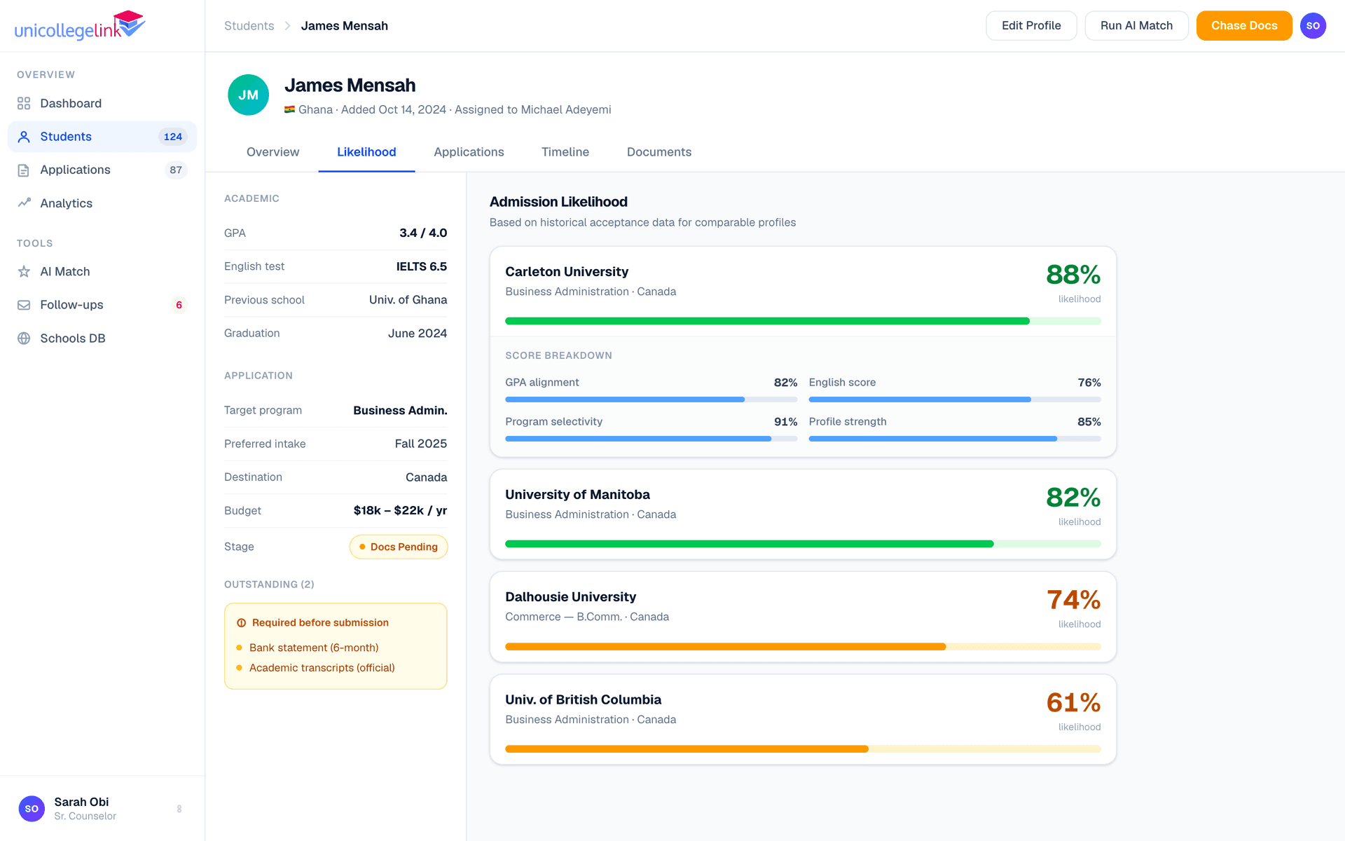Click the Canada destination value
This screenshot has height=841, width=1345.
tap(427, 477)
